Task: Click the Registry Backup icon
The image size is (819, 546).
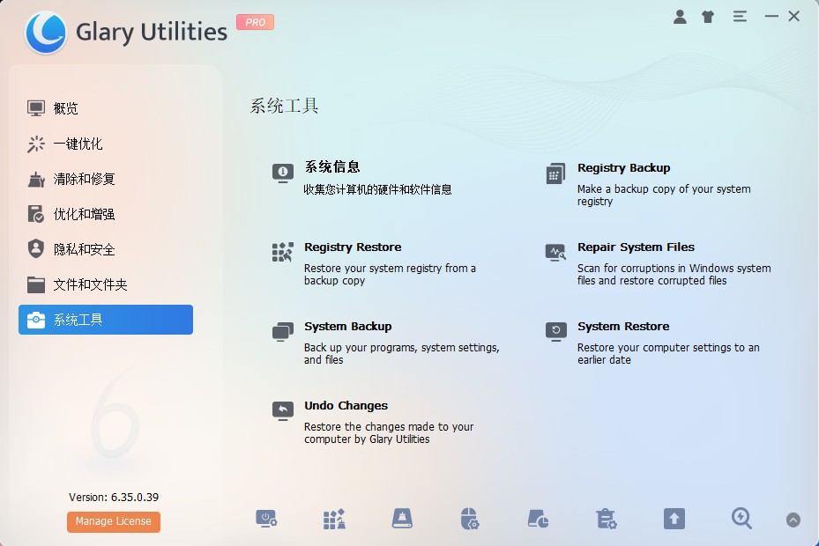Action: click(x=555, y=173)
